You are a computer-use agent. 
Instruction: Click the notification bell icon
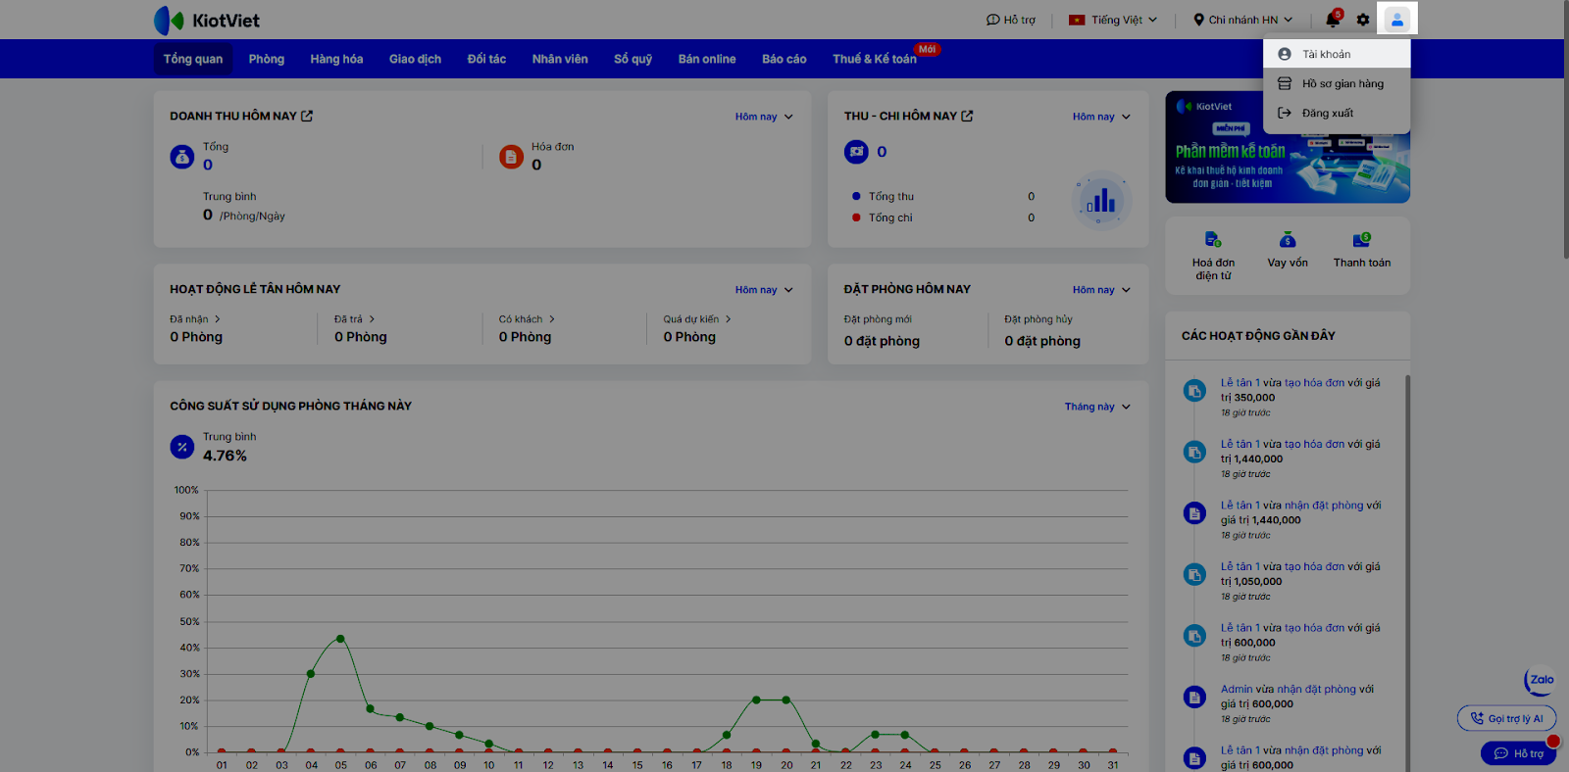pyautogui.click(x=1332, y=20)
